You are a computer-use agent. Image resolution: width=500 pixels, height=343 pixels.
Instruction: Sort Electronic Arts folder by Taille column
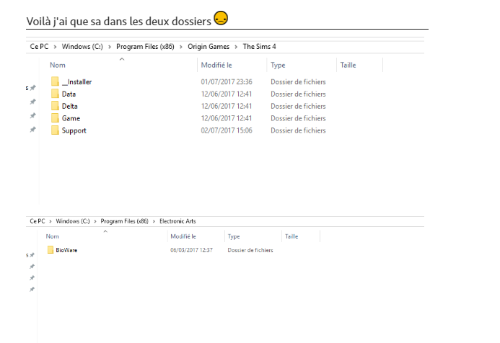pos(291,236)
